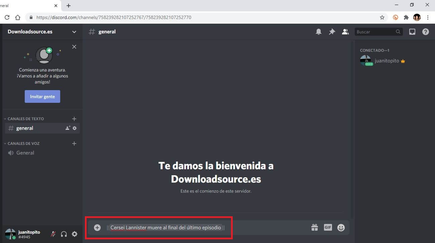Viewport: 435px width, 243px height.
Task: Open notification settings bell icon
Action: tap(319, 32)
